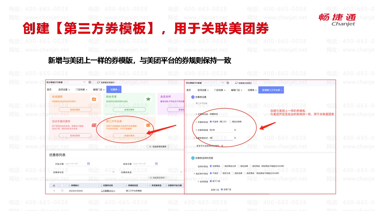Click 新增优惠券 on the 全场通用 card
375x211 pixels.
(x=75, y=110)
